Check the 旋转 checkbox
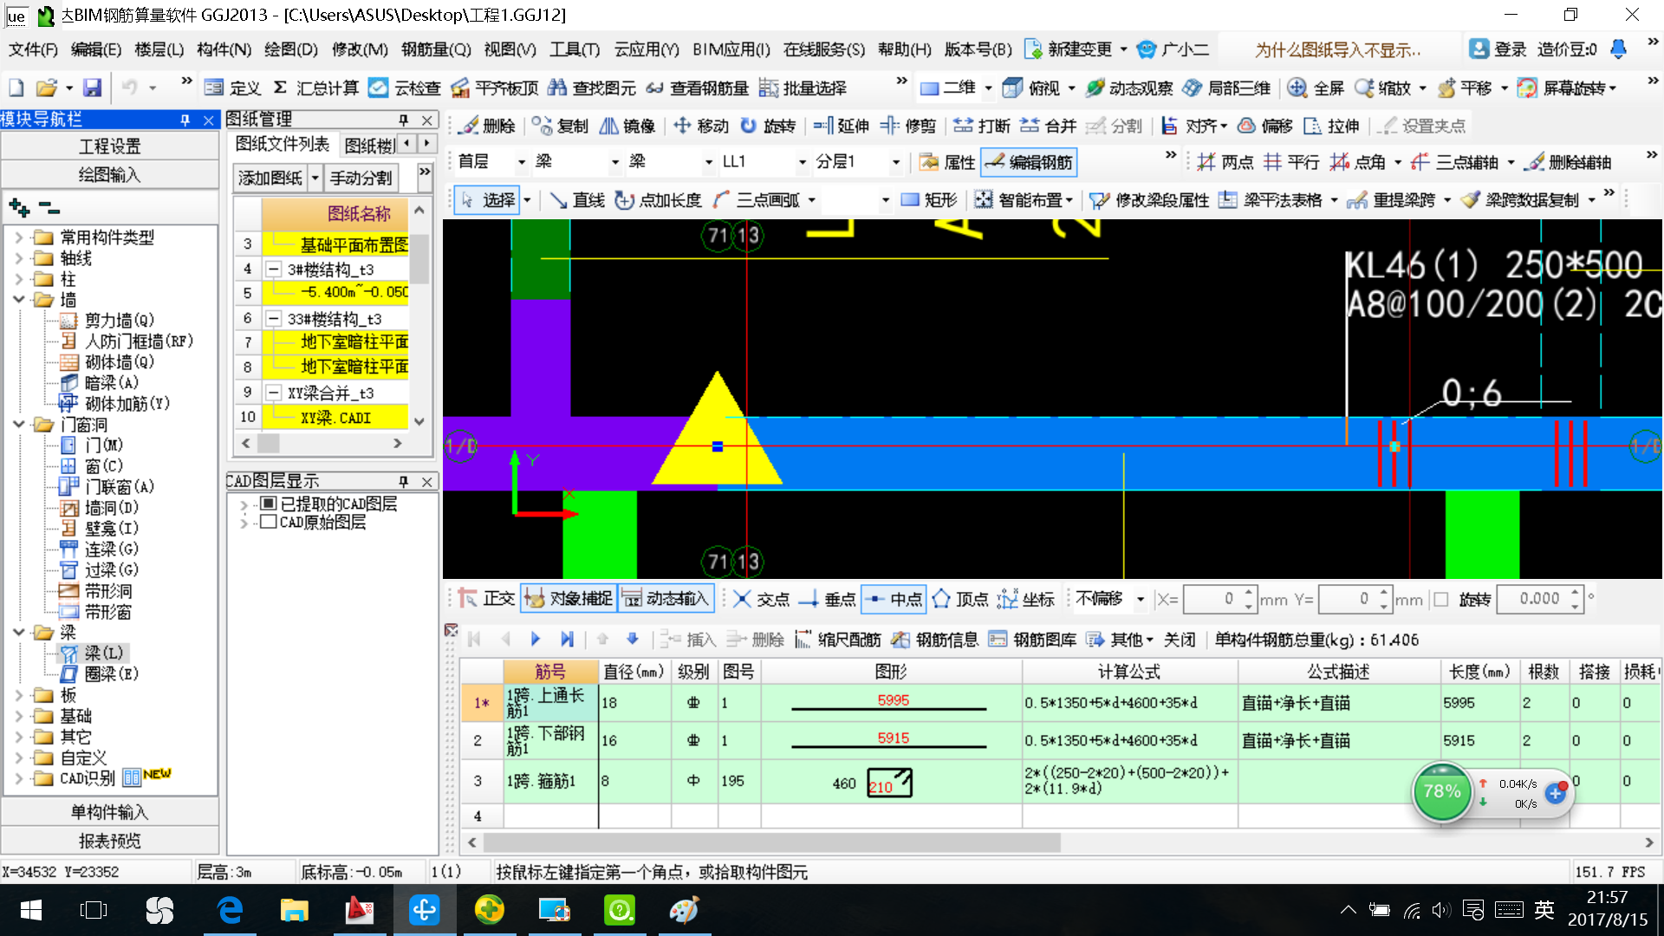The height and width of the screenshot is (936, 1664). pyautogui.click(x=1441, y=599)
